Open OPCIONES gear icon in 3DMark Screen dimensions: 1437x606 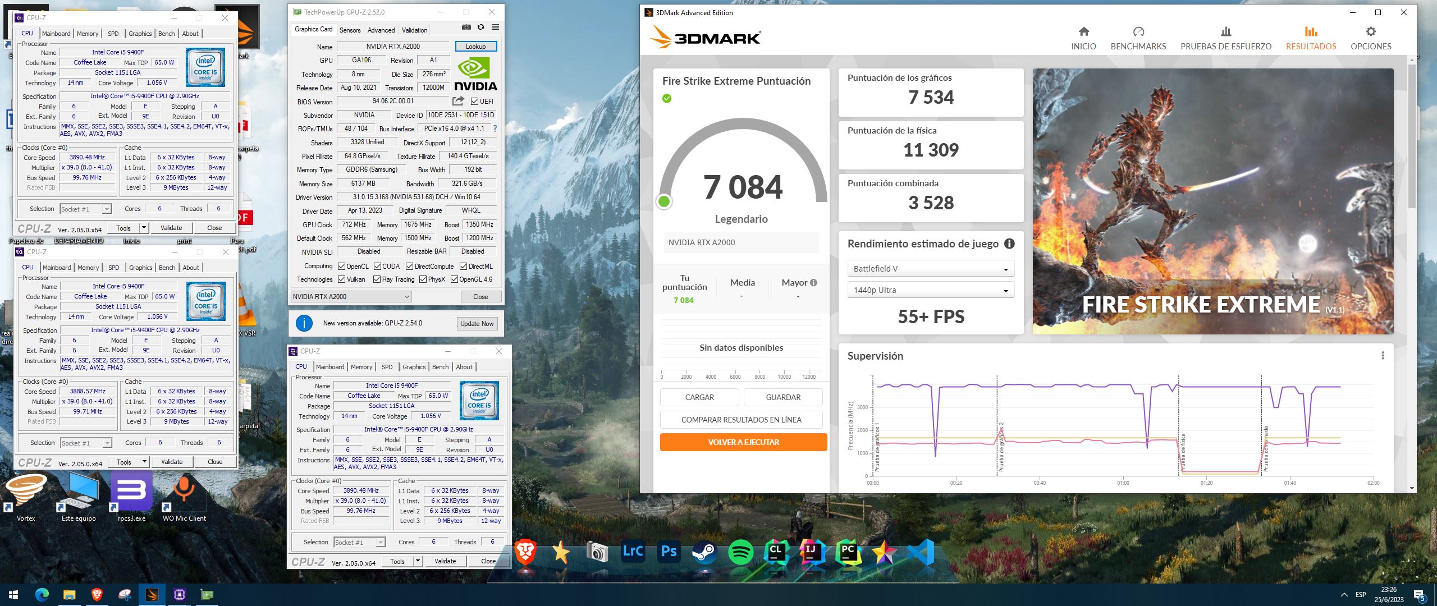(1371, 31)
